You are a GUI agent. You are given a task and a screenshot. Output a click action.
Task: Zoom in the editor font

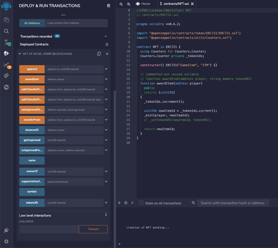[129, 4]
